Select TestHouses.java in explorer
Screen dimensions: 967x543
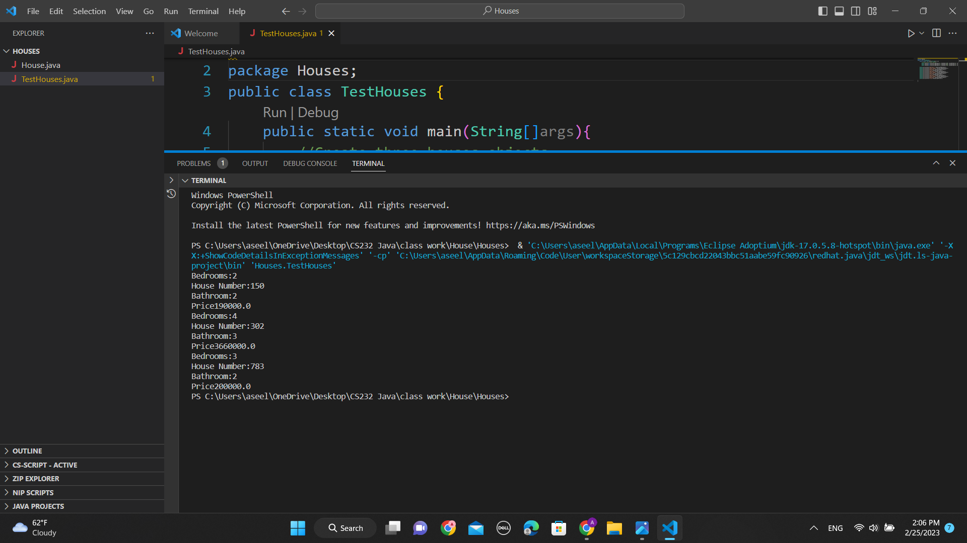point(49,79)
